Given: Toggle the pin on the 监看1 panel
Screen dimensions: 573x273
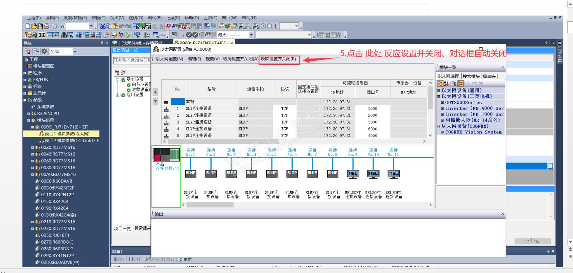Looking at the screenshot, I should [x=548, y=251].
